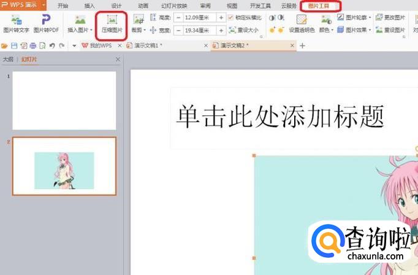The width and height of the screenshot is (418, 275).
Task: Click the 更改图片 change picture button
Action: click(390, 18)
